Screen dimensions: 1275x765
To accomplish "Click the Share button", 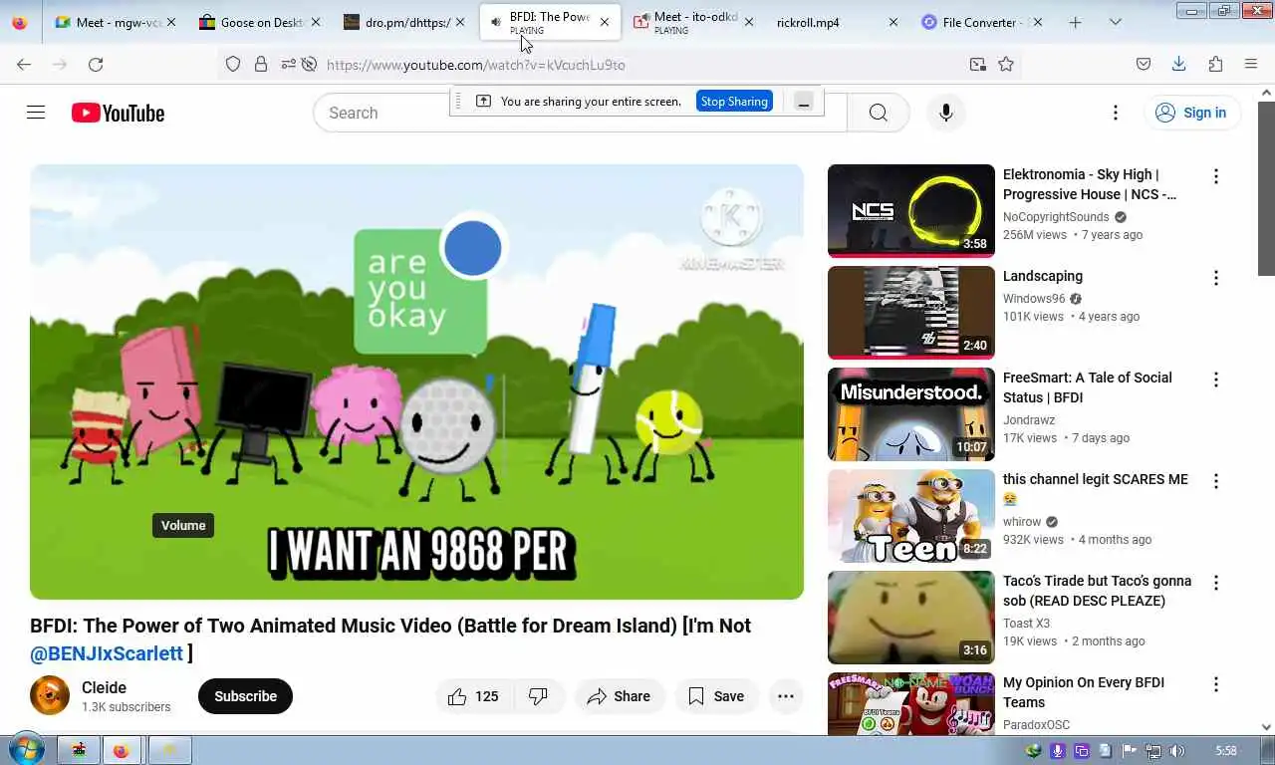I will pos(619,696).
